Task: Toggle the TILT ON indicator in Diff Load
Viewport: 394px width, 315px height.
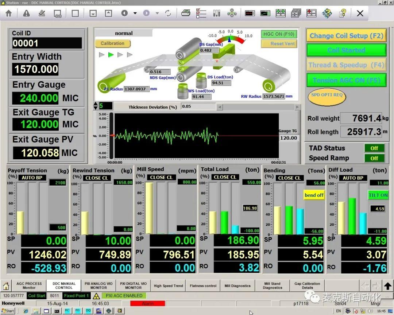Action: point(378,195)
